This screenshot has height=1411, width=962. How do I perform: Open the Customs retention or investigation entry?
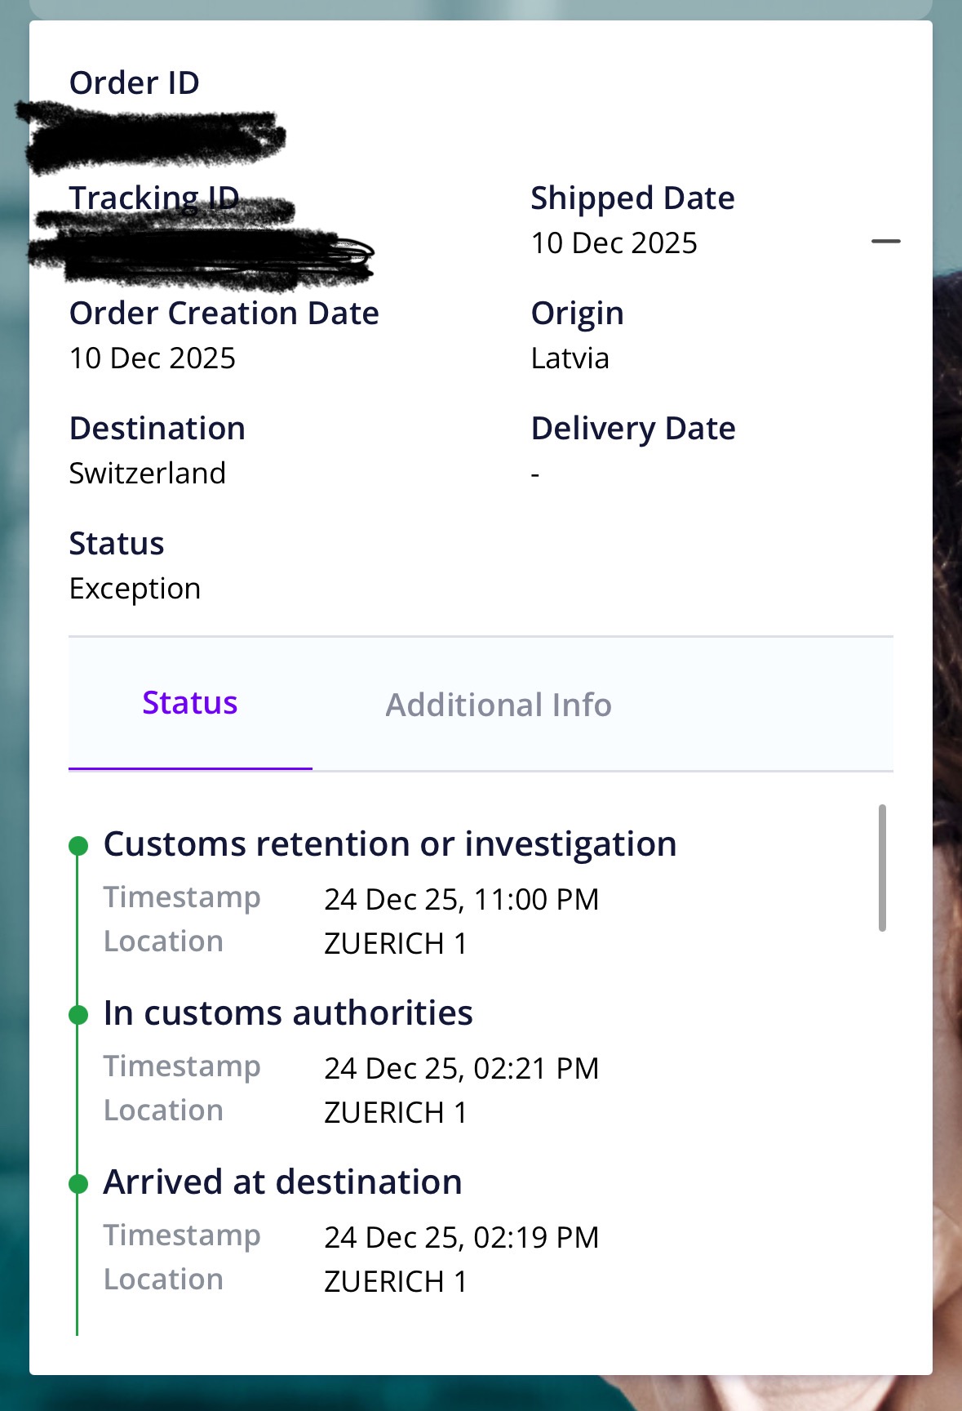(x=390, y=844)
